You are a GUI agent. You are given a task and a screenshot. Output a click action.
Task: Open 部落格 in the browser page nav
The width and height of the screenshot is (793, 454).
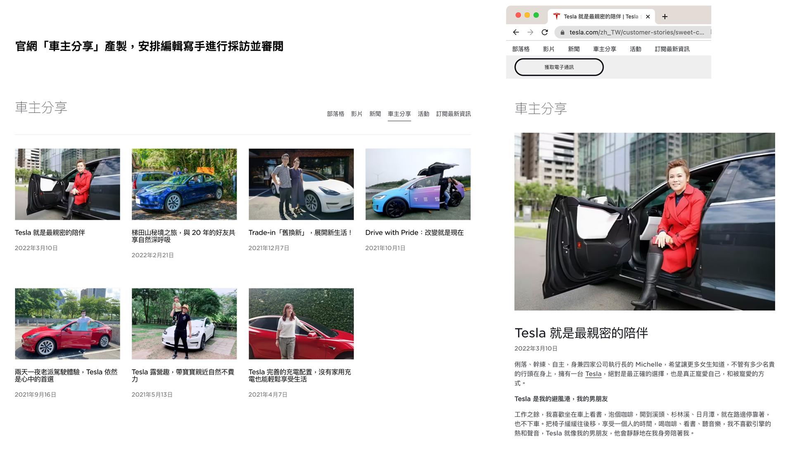pyautogui.click(x=521, y=49)
